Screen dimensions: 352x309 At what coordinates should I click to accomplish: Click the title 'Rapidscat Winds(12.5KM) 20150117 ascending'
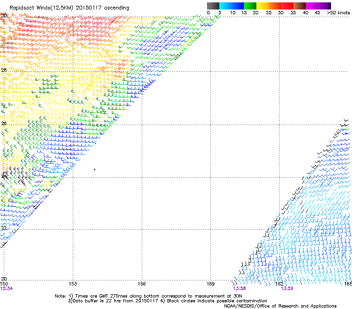(x=69, y=8)
